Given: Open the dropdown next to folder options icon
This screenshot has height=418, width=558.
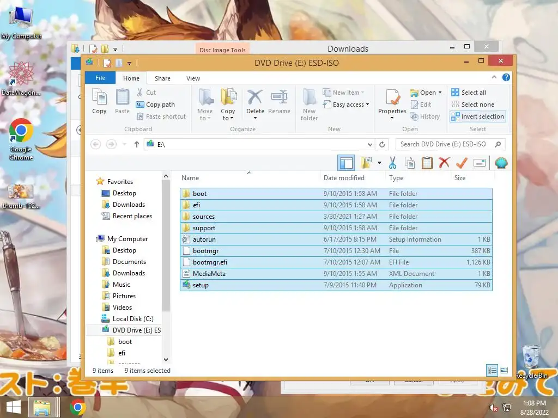Looking at the screenshot, I should [379, 163].
